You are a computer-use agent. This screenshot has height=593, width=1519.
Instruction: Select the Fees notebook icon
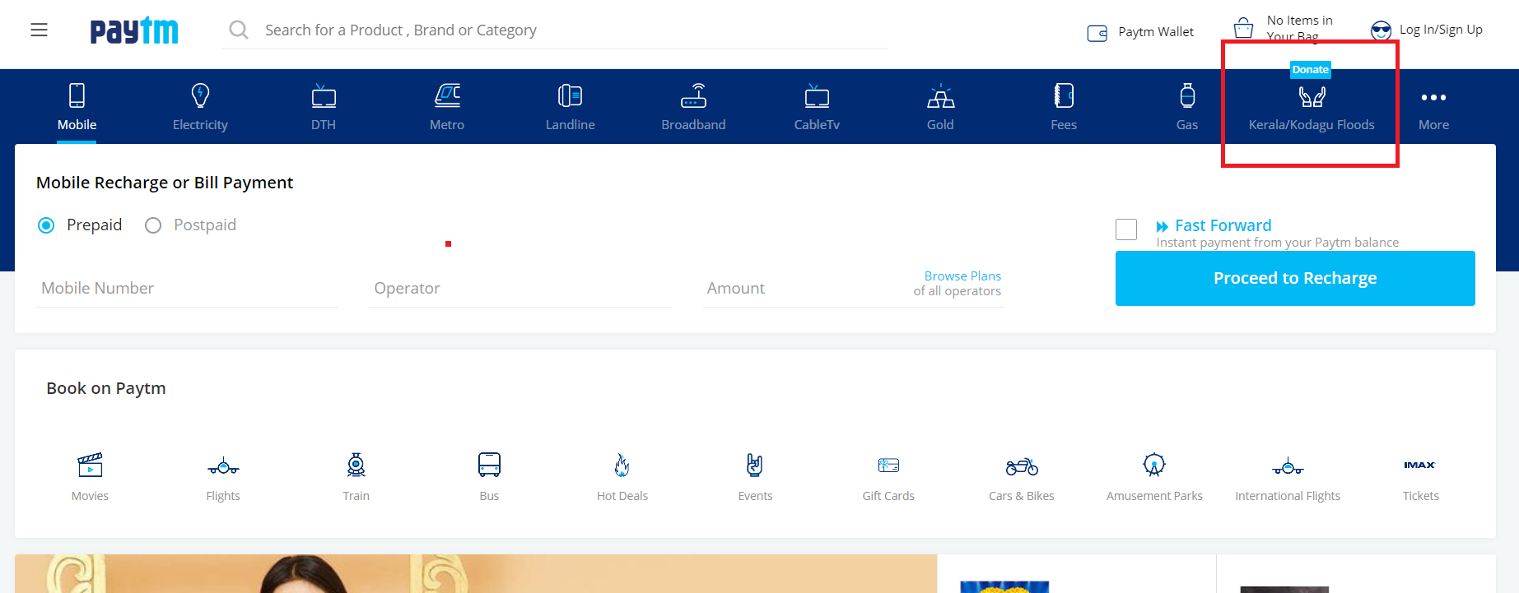[x=1064, y=95]
